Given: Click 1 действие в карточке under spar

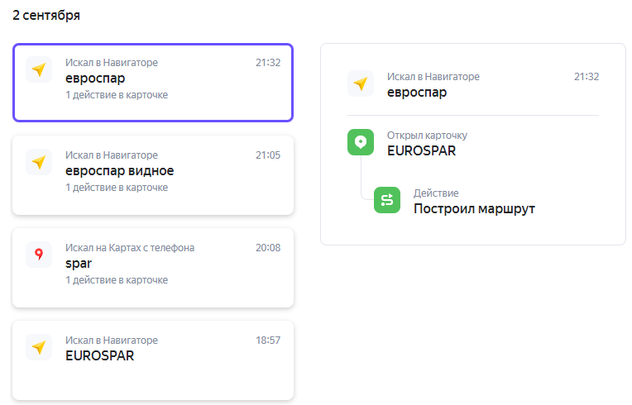Looking at the screenshot, I should pyautogui.click(x=117, y=280).
